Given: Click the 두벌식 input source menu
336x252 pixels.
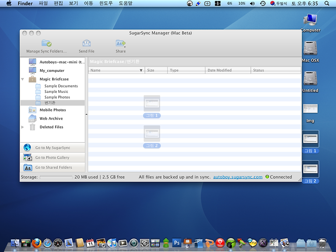Looking at the screenshot, I should pyautogui.click(x=278, y=3).
